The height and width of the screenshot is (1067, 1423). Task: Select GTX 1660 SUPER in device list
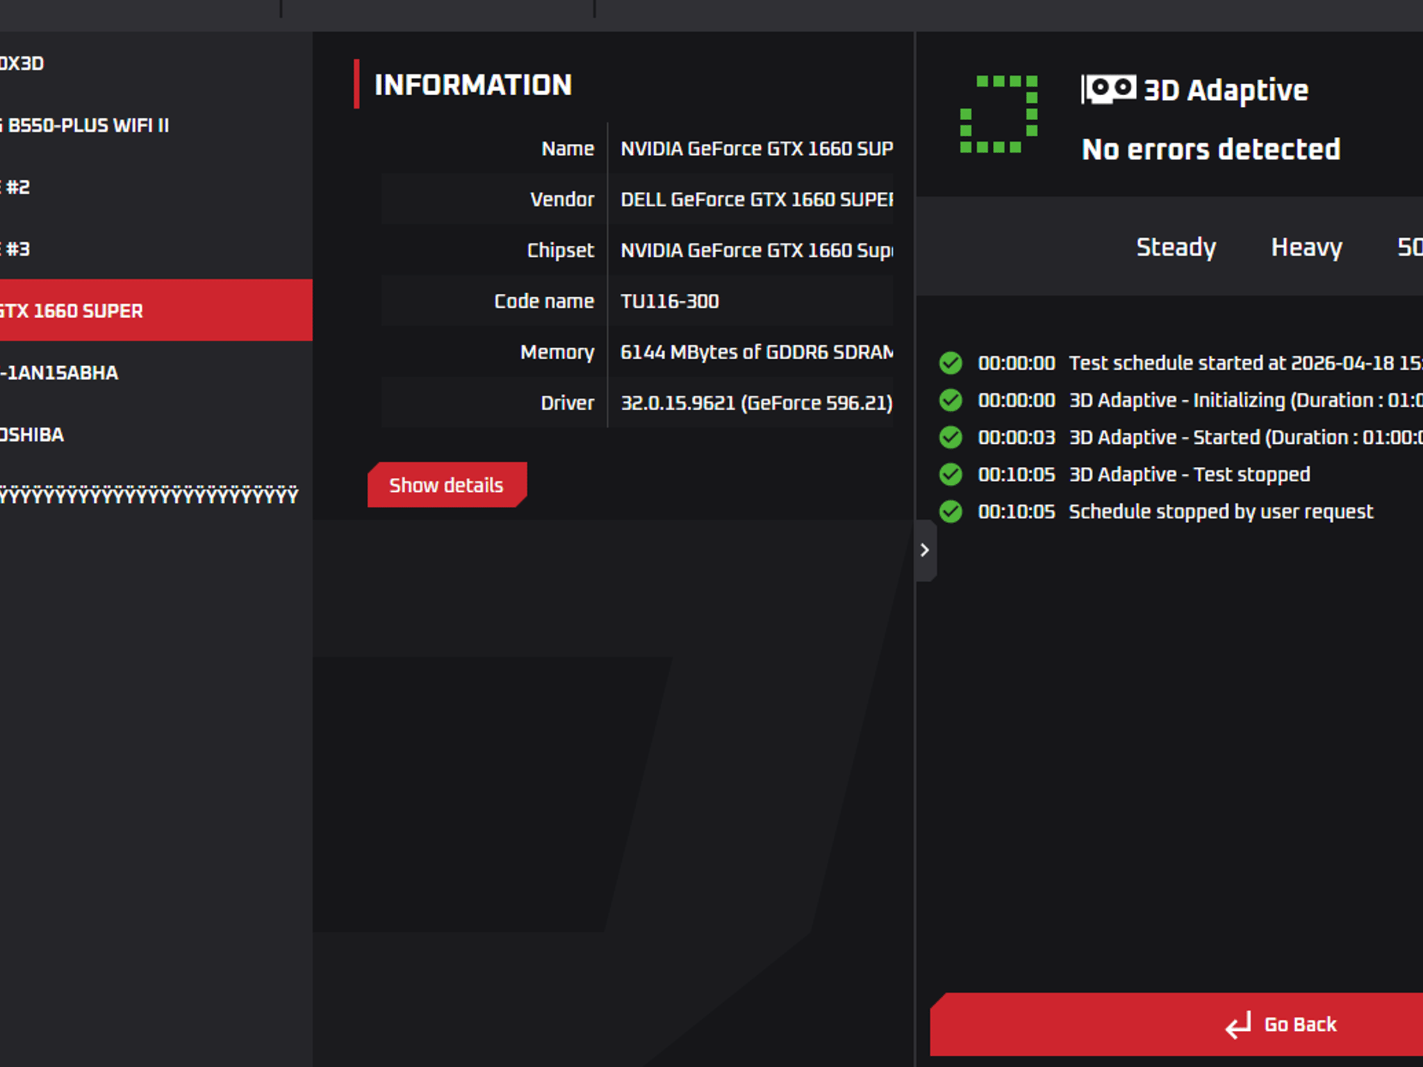(x=156, y=311)
